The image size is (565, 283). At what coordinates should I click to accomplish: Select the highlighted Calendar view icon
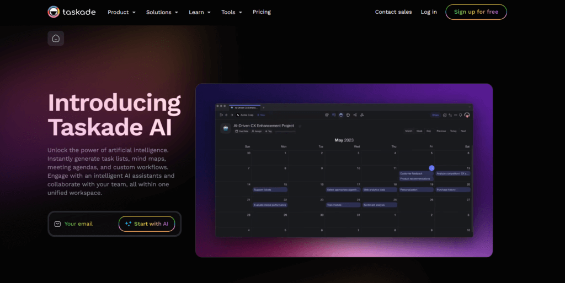(341, 115)
